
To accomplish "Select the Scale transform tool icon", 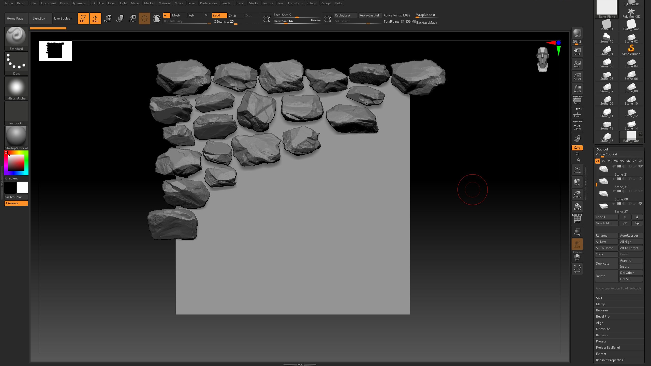I will 120,18.
